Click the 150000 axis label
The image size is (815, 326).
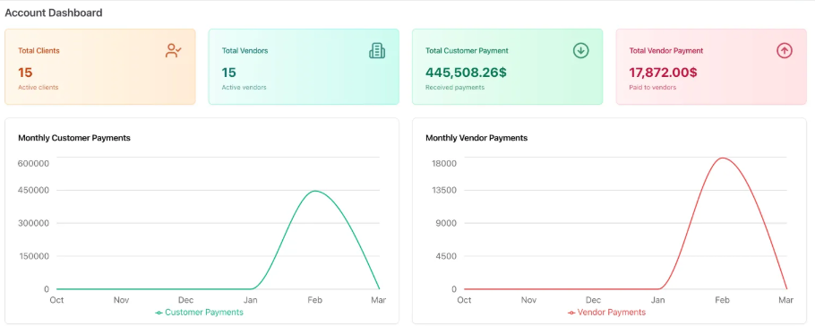pyautogui.click(x=33, y=256)
